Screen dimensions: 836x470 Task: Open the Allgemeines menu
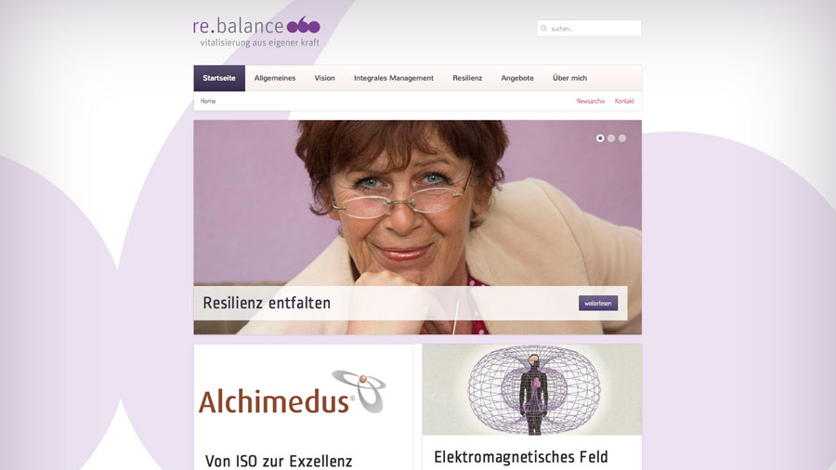[275, 78]
